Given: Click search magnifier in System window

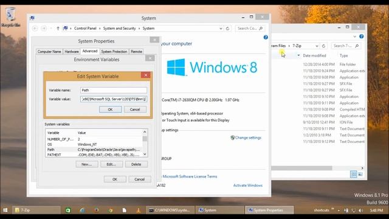Looking at the screenshot, I should (261, 29).
